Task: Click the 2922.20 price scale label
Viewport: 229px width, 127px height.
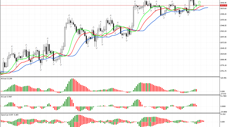Action: pyautogui.click(x=223, y=31)
